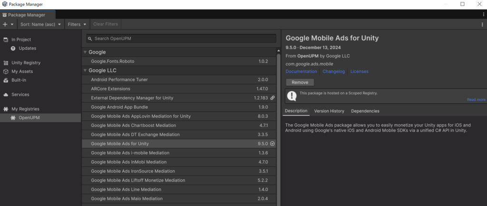Select the OpenUPM registry entry
The image size is (487, 206).
(40, 117)
